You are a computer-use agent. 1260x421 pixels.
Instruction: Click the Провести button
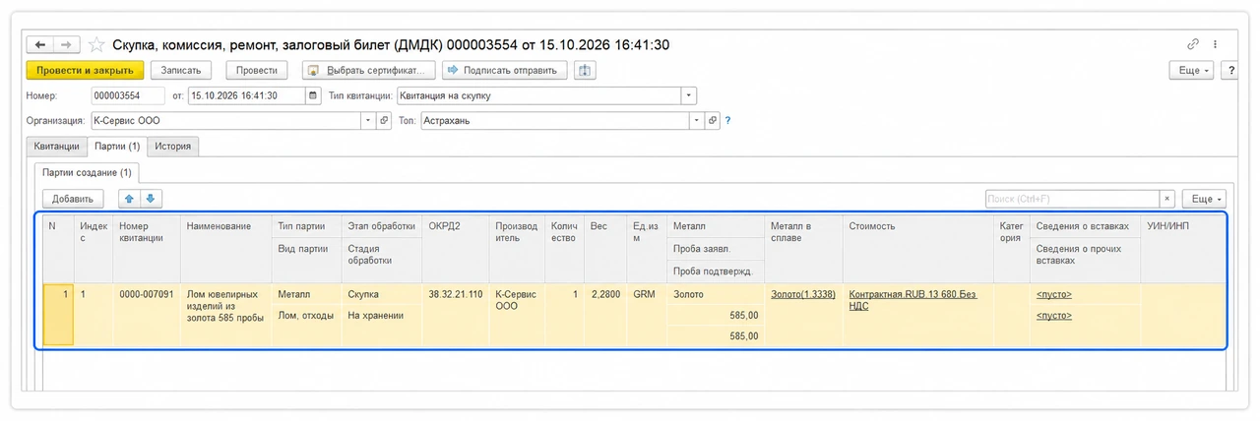tap(256, 71)
